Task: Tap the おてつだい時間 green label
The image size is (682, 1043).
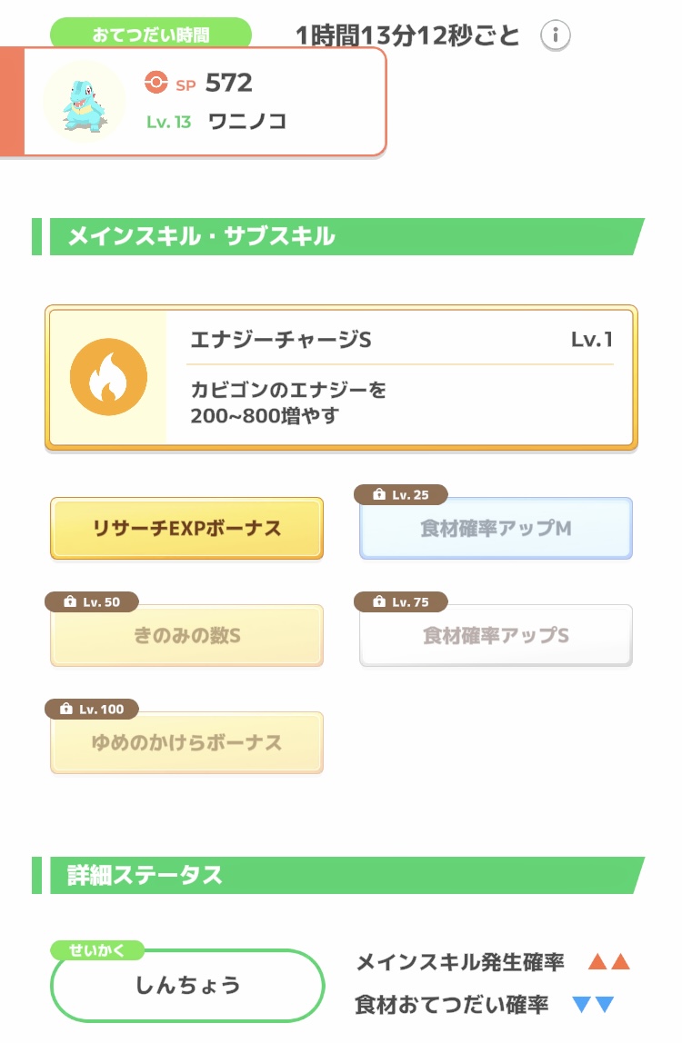Action: (150, 35)
